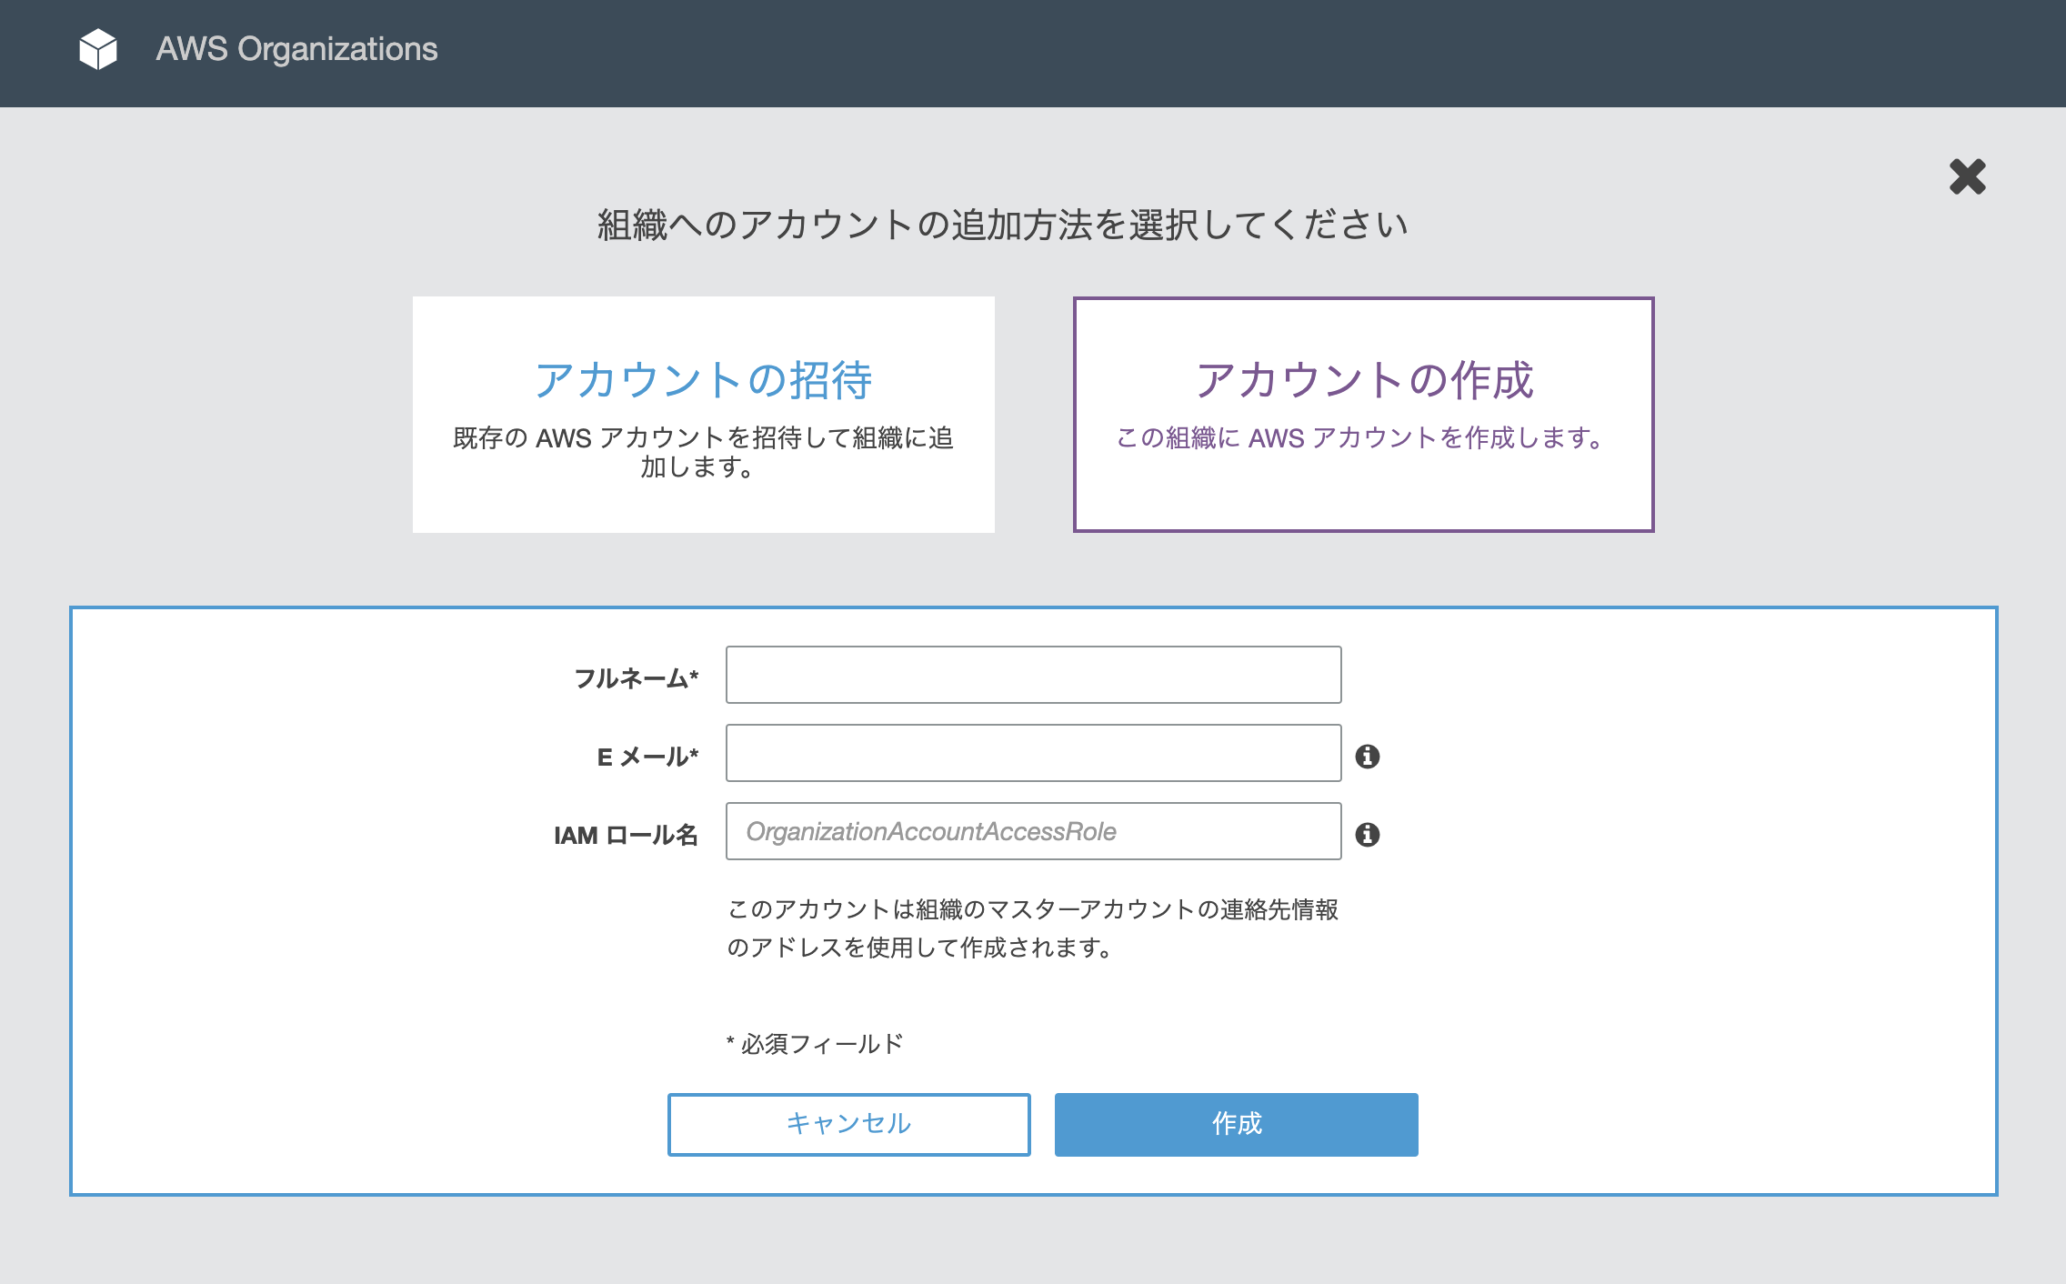Select the アカウントの作成 card
Image resolution: width=2066 pixels, height=1284 pixels.
pos(1363,414)
